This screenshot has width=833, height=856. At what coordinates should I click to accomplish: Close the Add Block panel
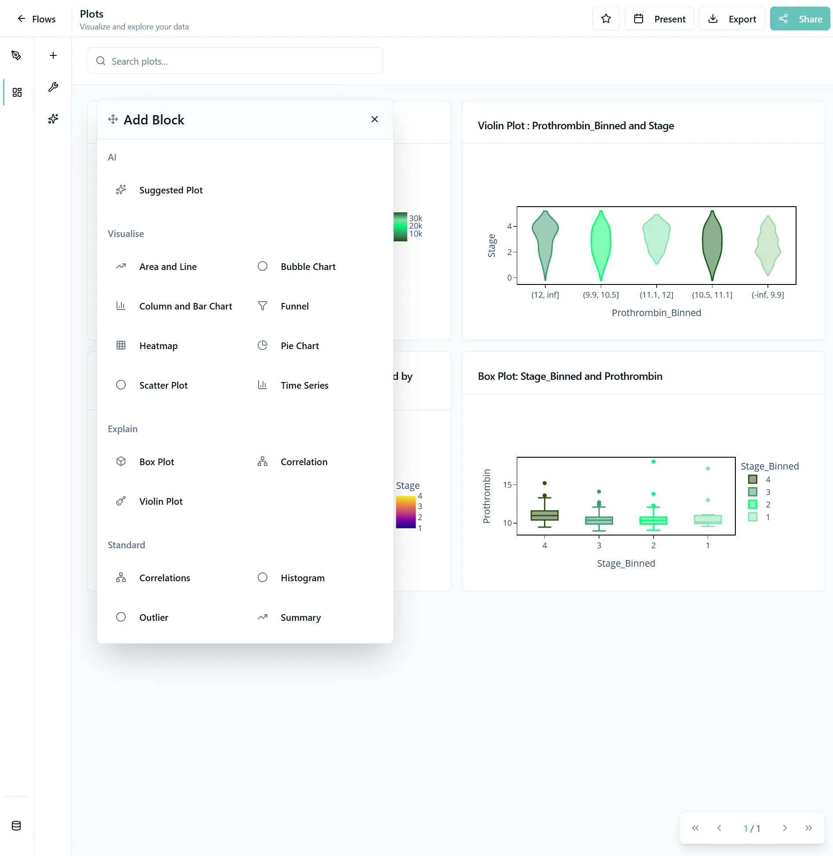[374, 119]
